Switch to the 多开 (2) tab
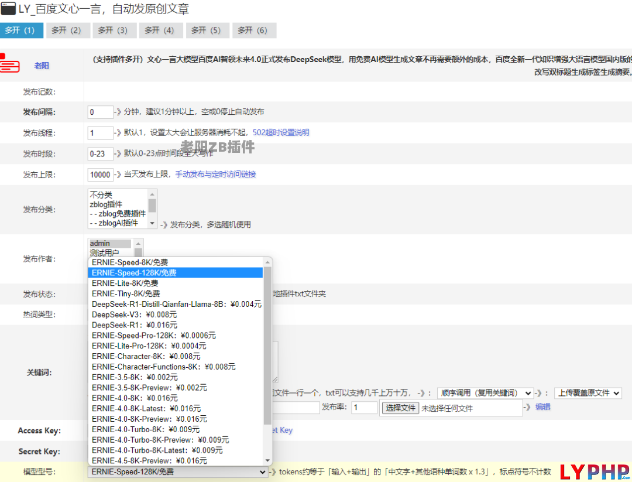 (x=68, y=30)
